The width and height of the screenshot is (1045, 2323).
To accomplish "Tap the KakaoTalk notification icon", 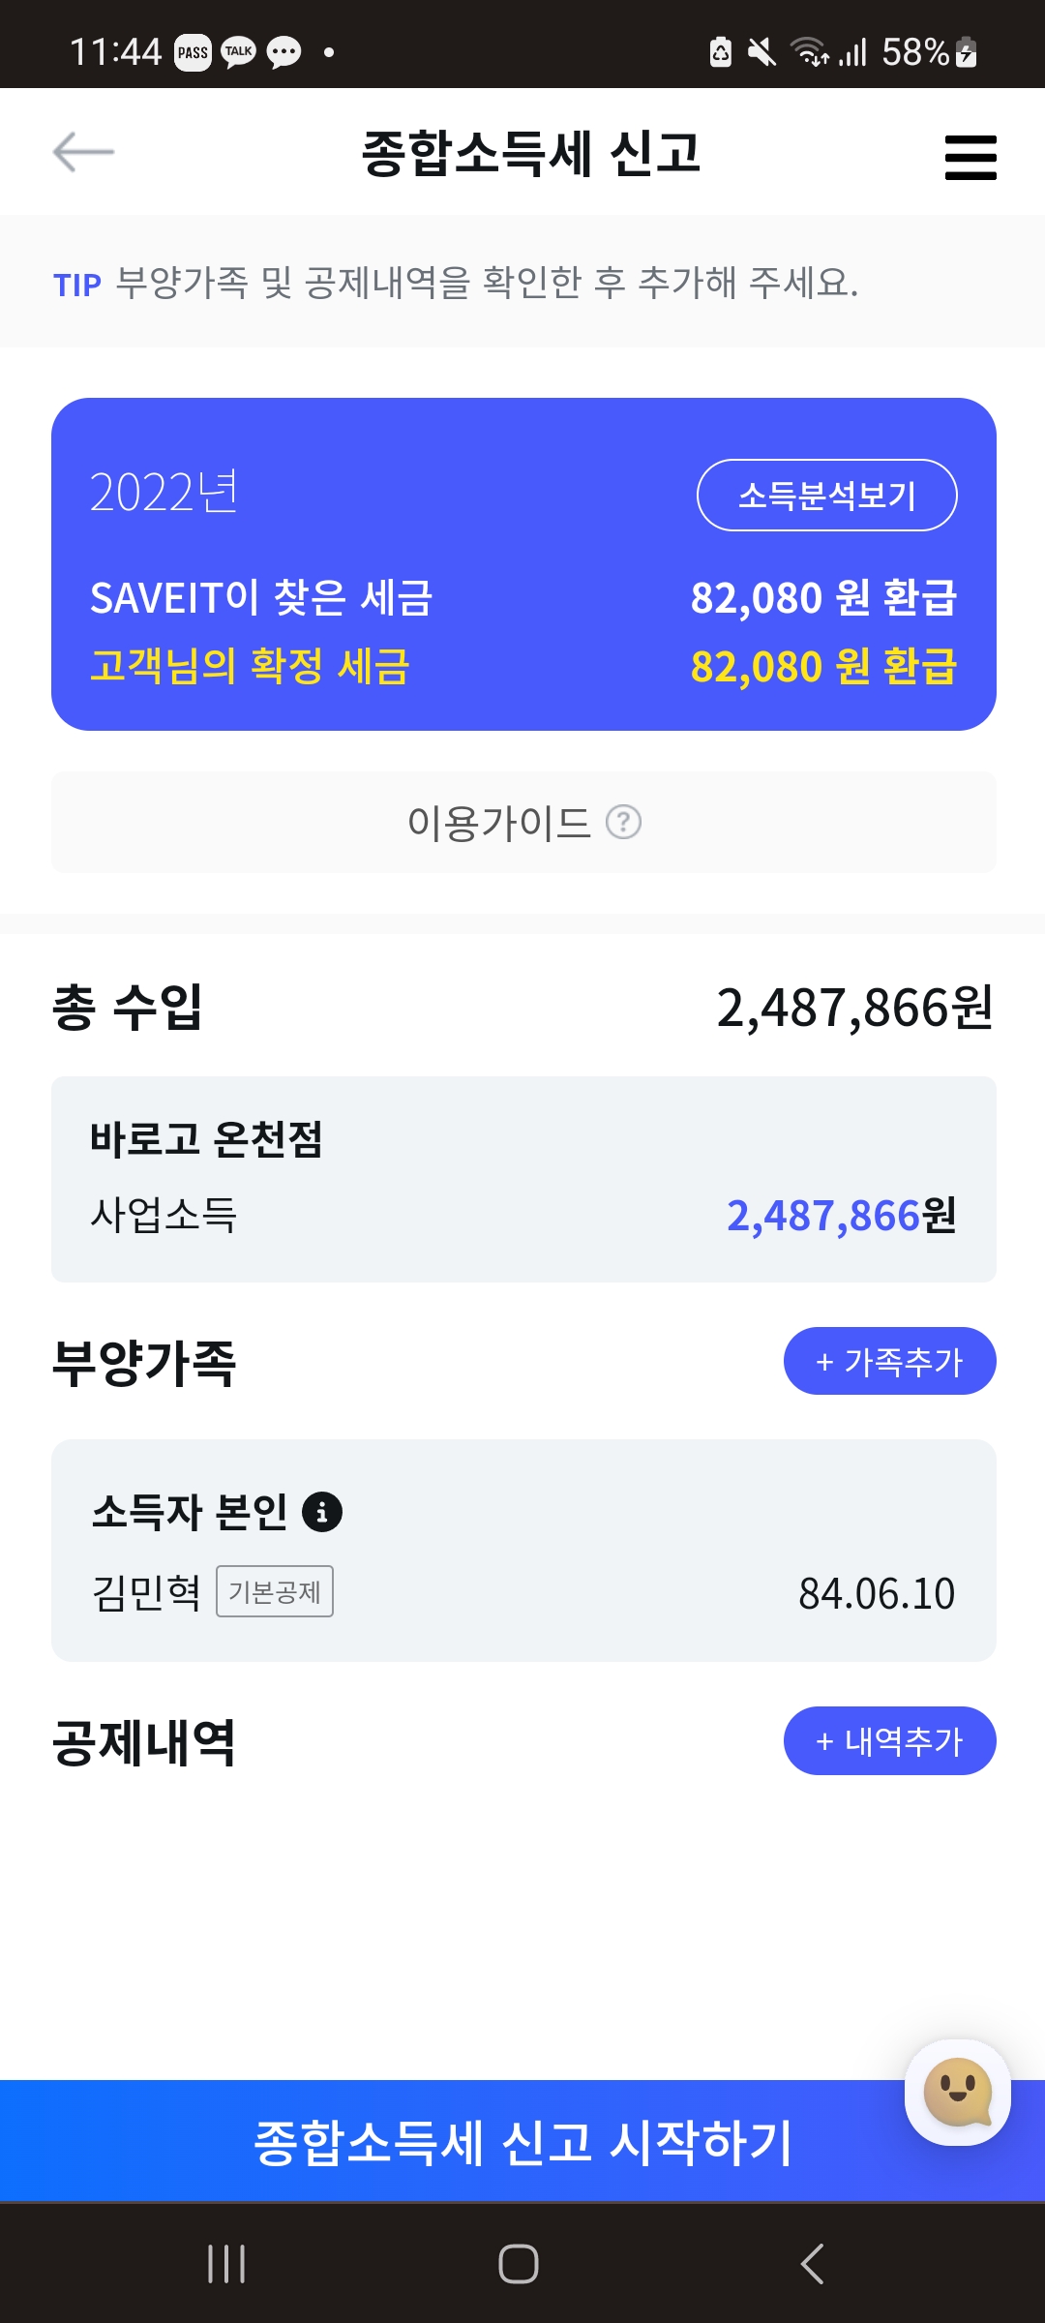I will (238, 52).
